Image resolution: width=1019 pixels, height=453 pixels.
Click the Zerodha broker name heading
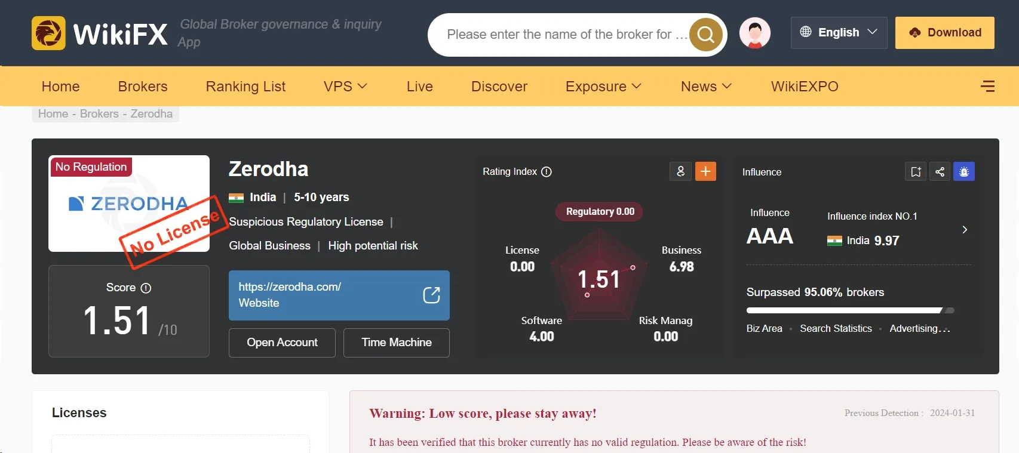click(269, 170)
